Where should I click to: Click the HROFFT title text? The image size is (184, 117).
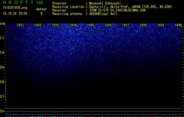[18, 2]
